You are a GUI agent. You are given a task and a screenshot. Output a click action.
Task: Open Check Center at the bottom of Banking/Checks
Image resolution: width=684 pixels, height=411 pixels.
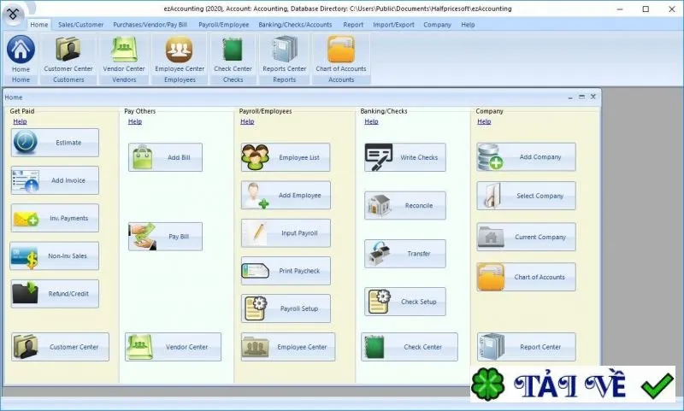point(410,347)
